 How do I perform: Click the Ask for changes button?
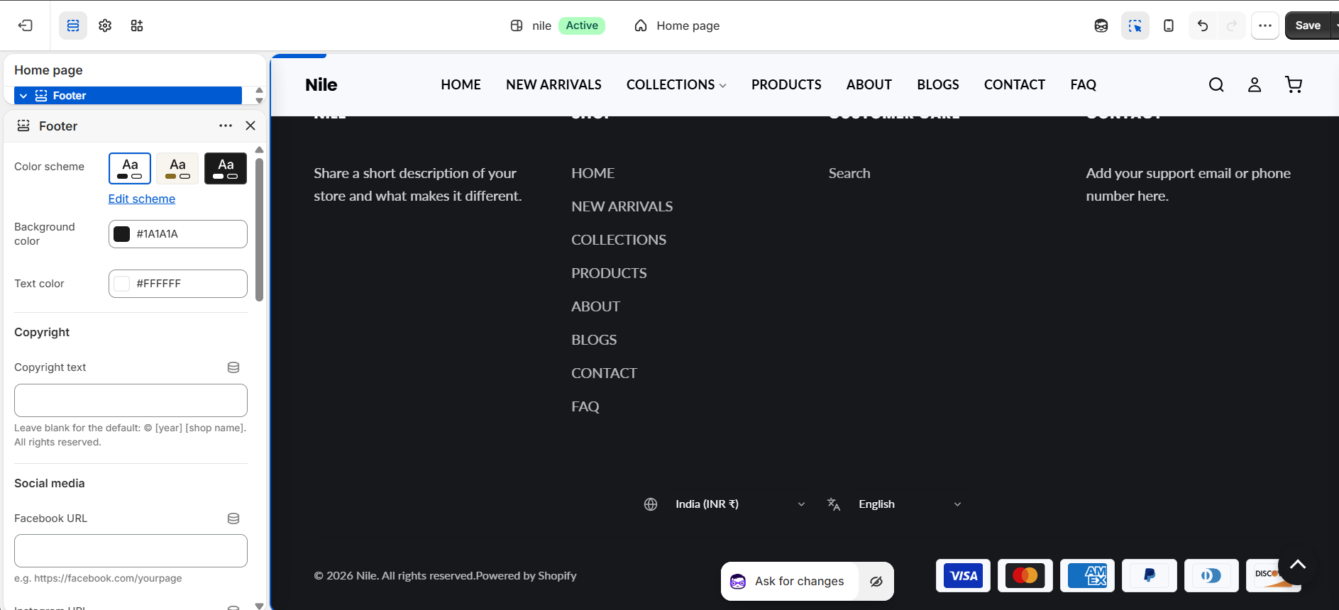click(x=789, y=582)
